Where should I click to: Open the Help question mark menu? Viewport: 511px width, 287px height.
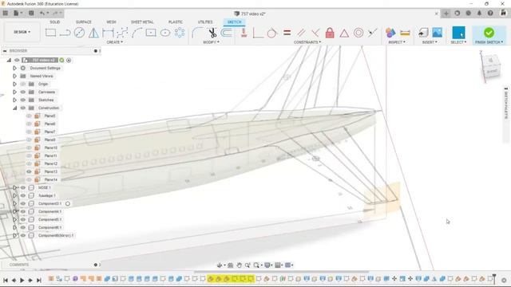tap(490, 14)
